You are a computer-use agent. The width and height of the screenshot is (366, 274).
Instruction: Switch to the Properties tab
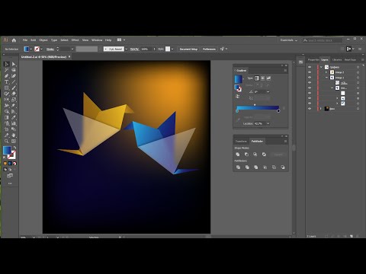pos(313,59)
